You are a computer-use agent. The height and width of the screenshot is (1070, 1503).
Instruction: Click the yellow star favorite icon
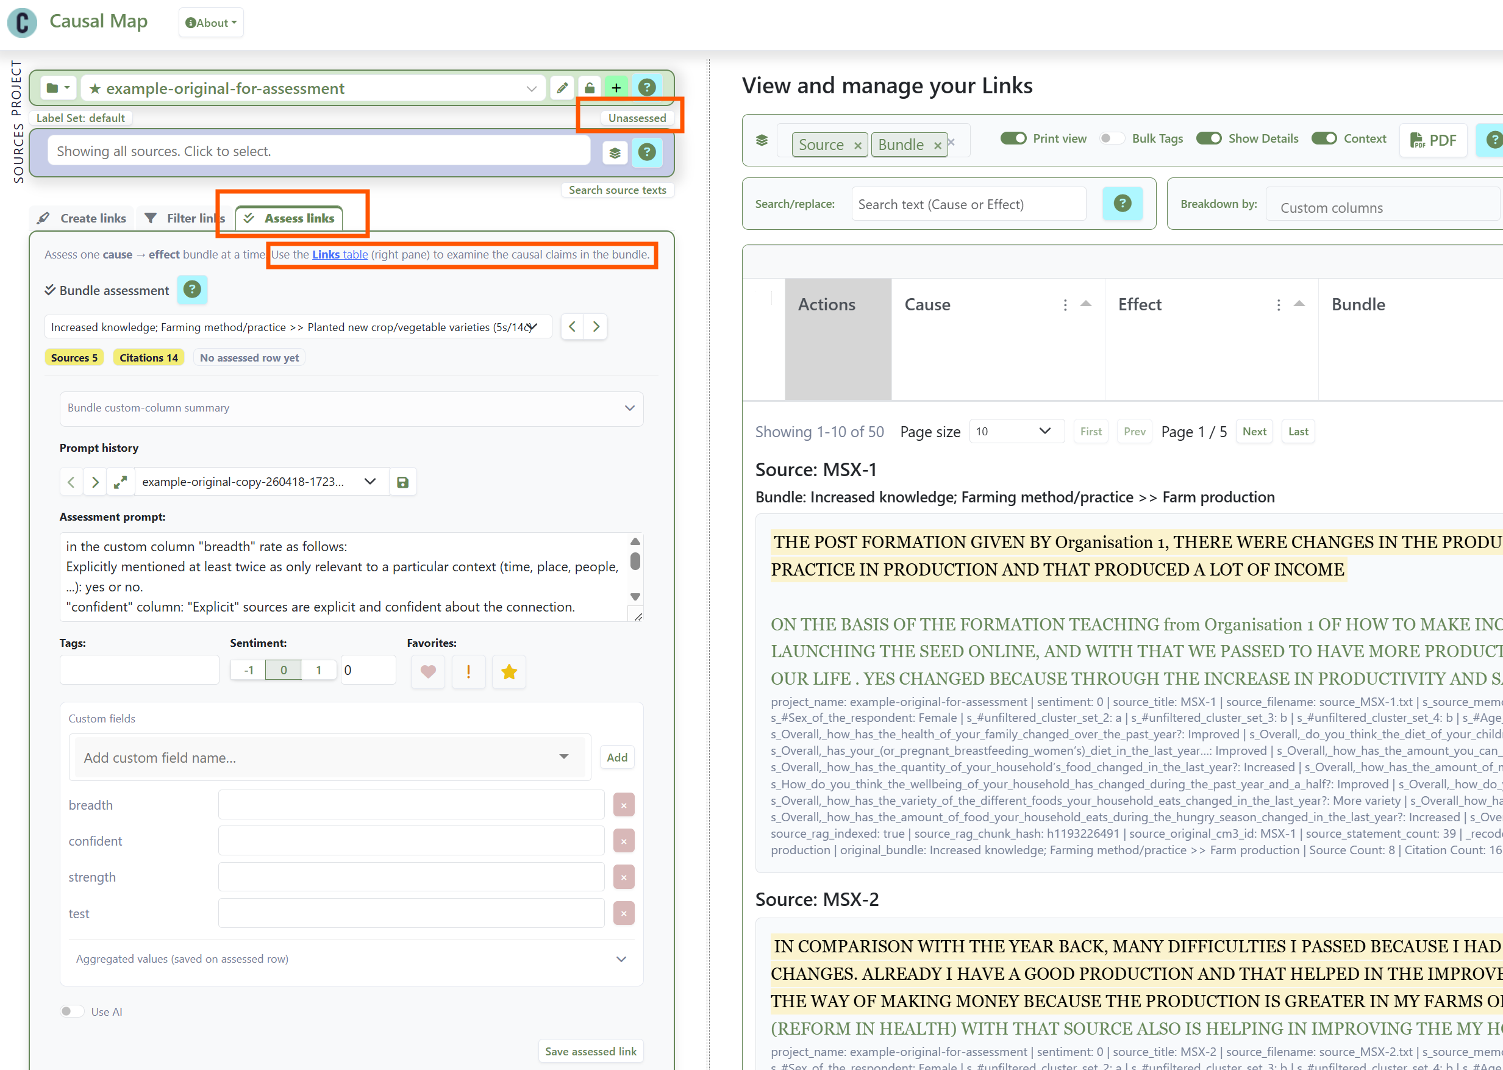(x=509, y=671)
